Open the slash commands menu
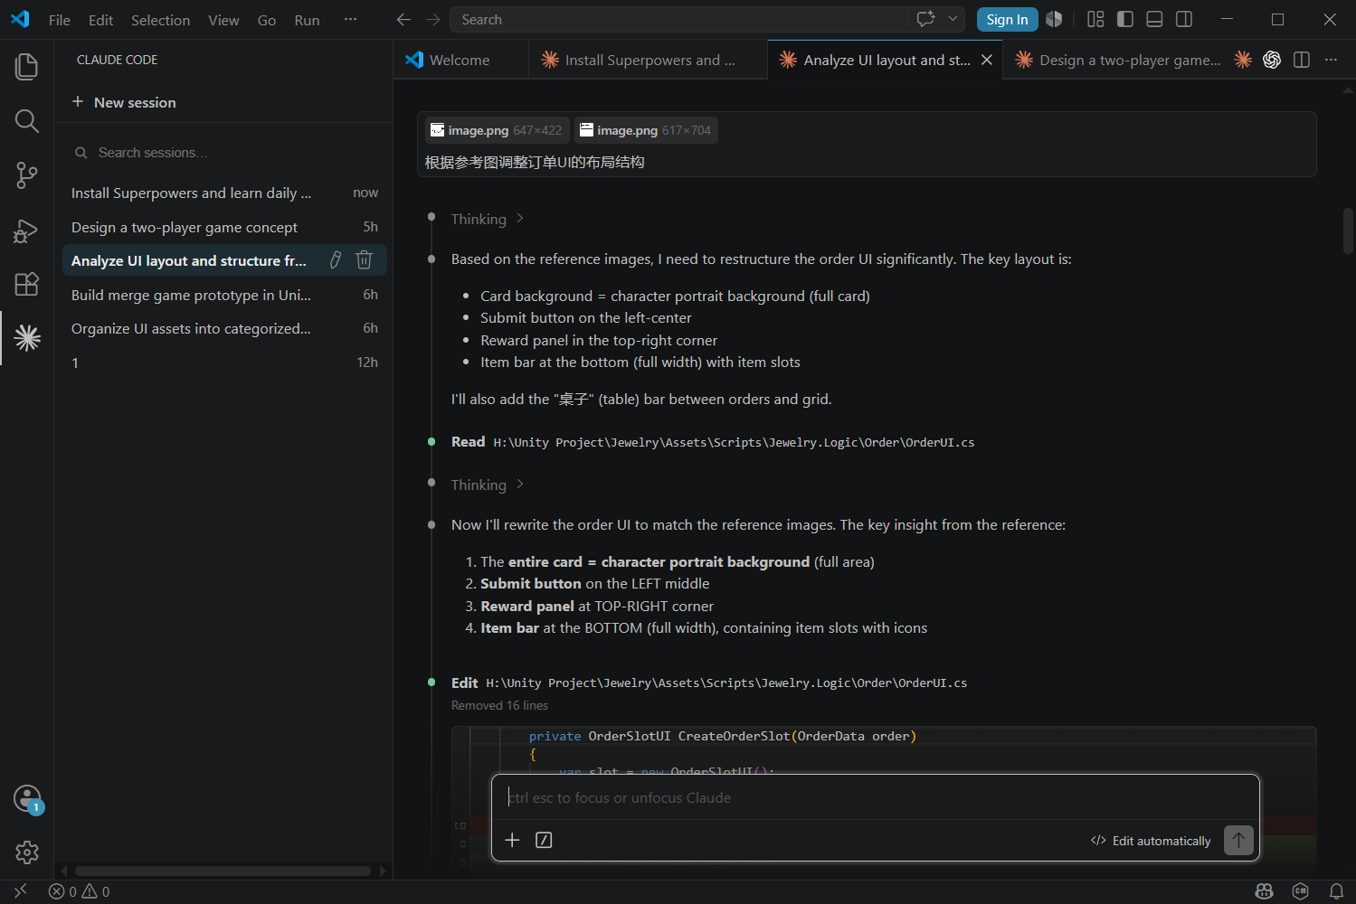The width and height of the screenshot is (1356, 904). (544, 840)
